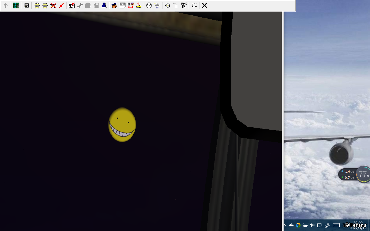Toggle the mouse control icon
370x231 pixels.
click(175, 5)
